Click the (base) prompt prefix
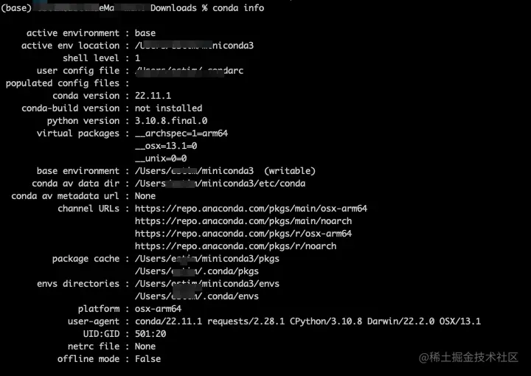531x376 pixels. coord(16,8)
